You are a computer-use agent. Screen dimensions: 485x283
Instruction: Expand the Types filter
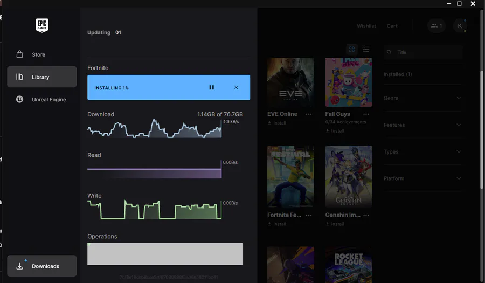(422, 151)
